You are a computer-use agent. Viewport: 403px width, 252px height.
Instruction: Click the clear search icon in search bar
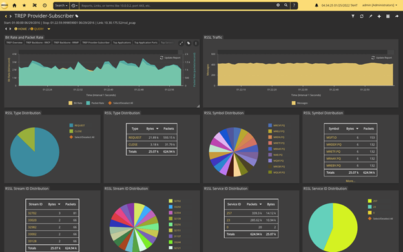(278, 5)
